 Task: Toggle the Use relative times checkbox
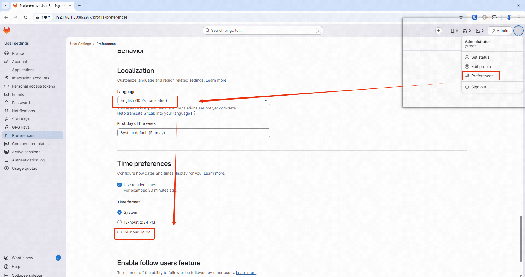119,185
